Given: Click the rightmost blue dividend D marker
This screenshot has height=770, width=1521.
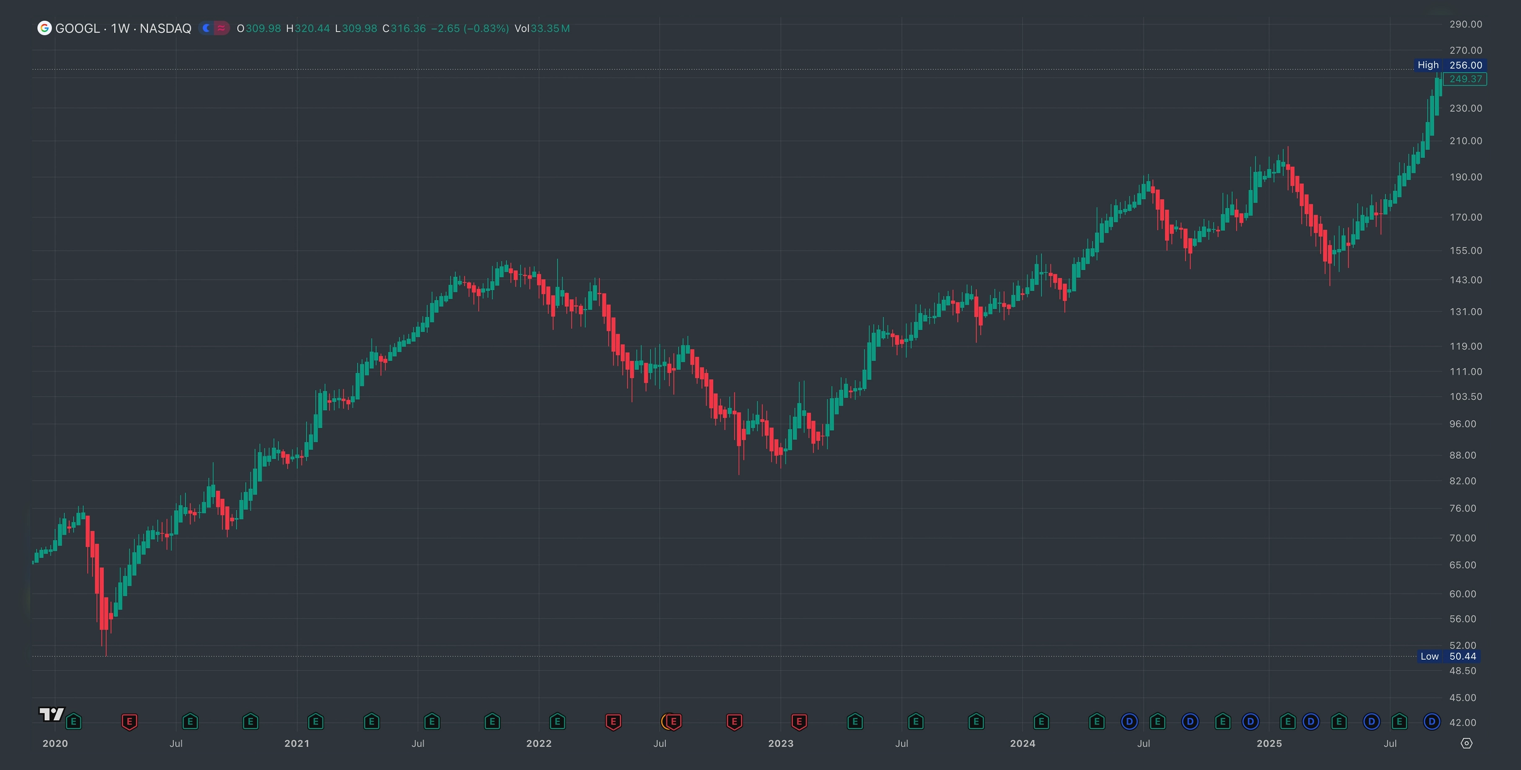Looking at the screenshot, I should click(1431, 721).
